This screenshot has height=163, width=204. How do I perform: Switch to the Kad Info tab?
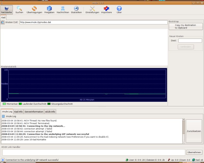(x=18, y=112)
